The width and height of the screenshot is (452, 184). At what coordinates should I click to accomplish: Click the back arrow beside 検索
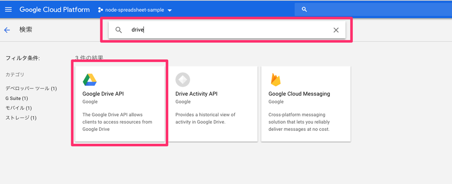pyautogui.click(x=7, y=30)
